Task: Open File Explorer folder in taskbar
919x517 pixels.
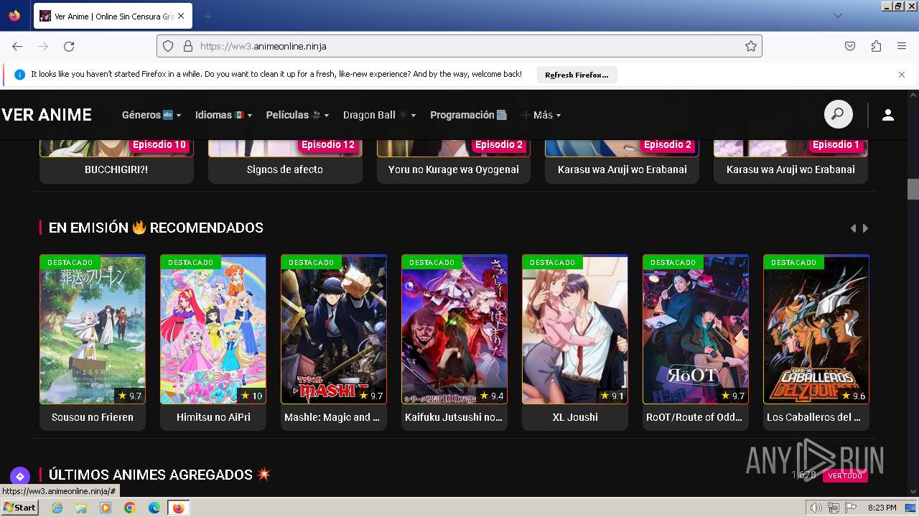Action: [x=81, y=508]
